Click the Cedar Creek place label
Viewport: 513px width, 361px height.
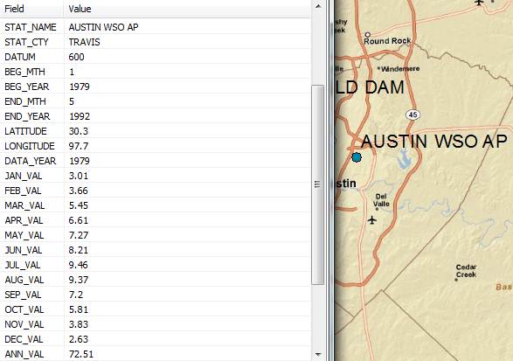pos(466,271)
